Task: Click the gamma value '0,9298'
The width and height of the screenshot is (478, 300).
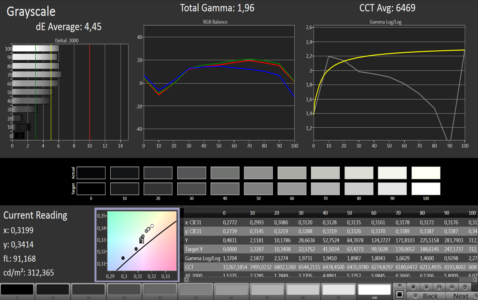Action: point(451,258)
